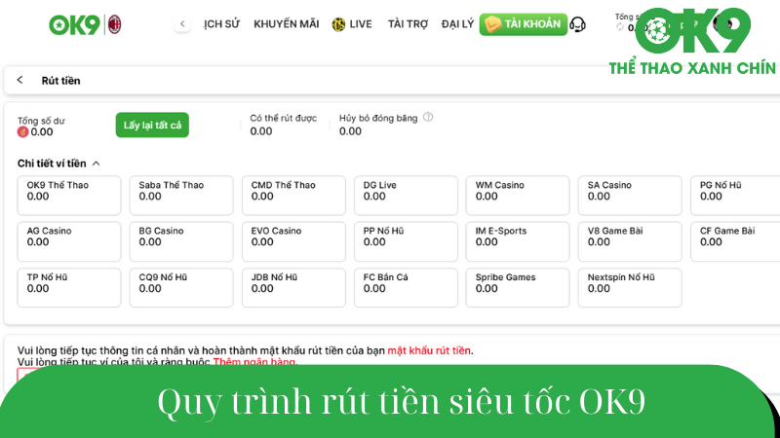This screenshot has width=780, height=438.
Task: Click the nav left-scroll arrow
Action: 182,23
